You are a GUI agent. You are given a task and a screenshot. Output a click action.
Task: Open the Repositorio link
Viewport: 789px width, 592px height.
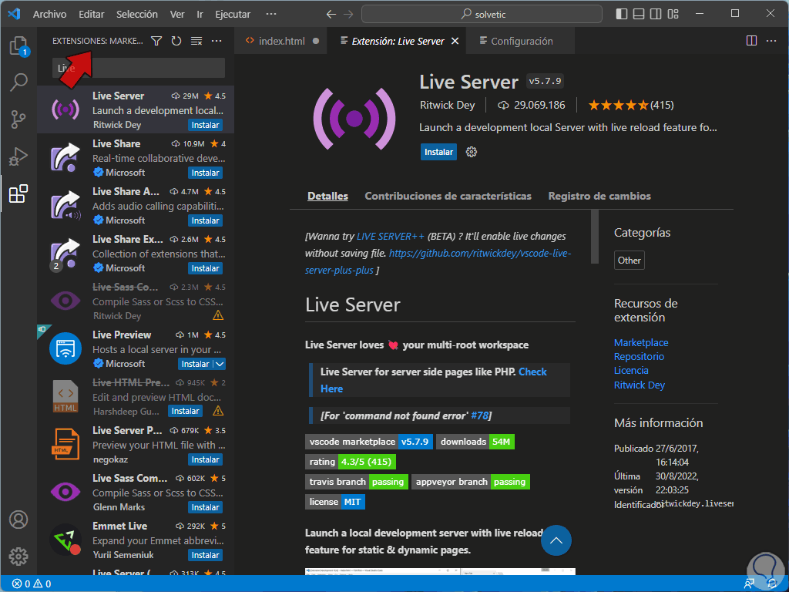(x=639, y=356)
